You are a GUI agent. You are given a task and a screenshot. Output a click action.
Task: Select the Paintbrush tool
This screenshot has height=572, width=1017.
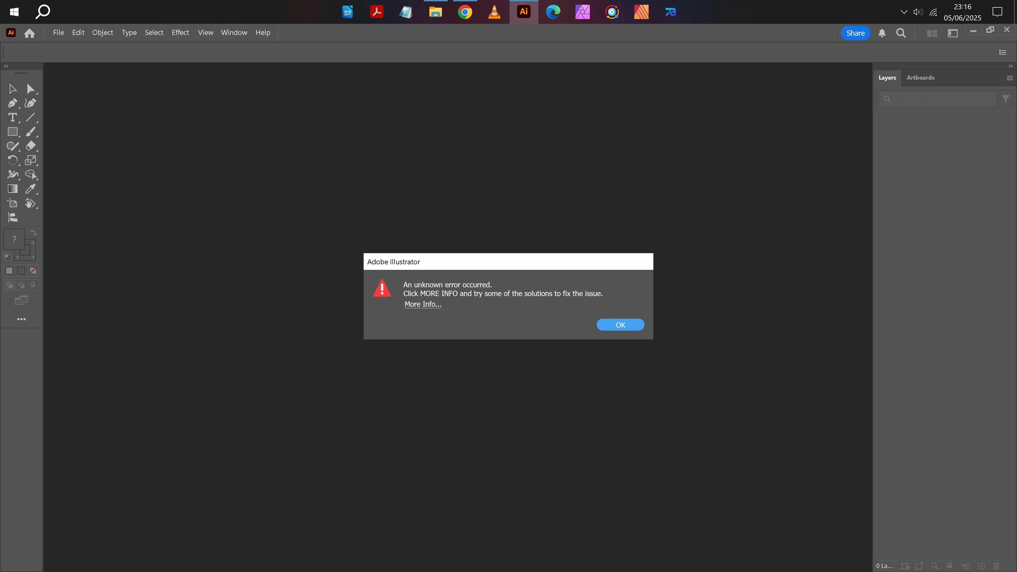point(30,132)
